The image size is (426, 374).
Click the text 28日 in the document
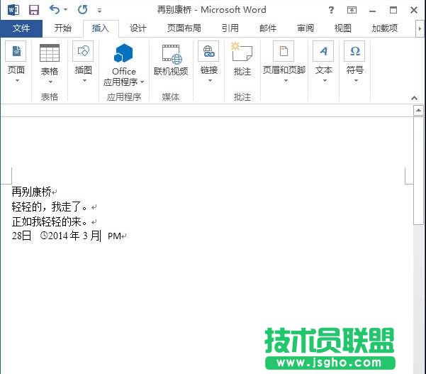[x=21, y=236]
